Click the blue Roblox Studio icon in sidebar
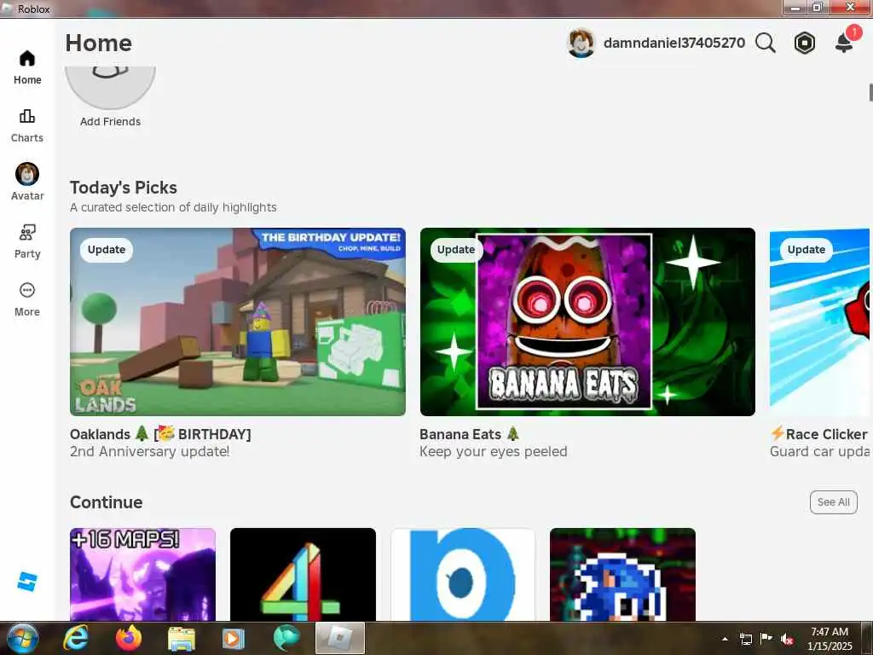The image size is (873, 655). [26, 582]
